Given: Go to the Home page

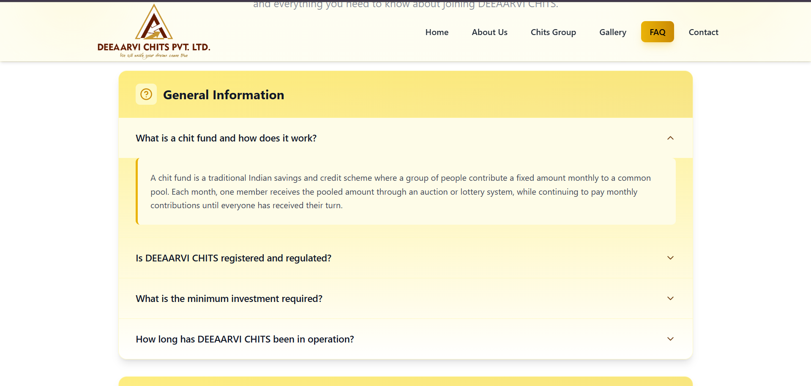Looking at the screenshot, I should (x=437, y=32).
